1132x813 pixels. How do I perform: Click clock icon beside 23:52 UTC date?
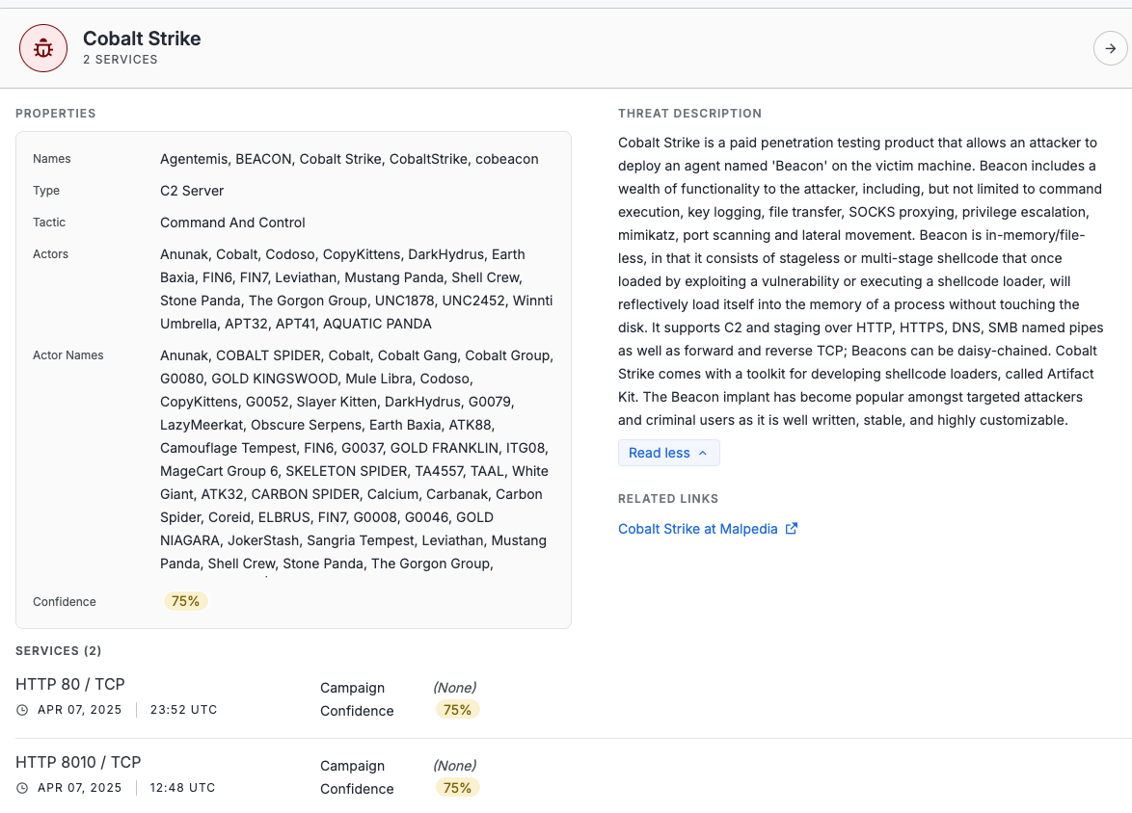22,710
